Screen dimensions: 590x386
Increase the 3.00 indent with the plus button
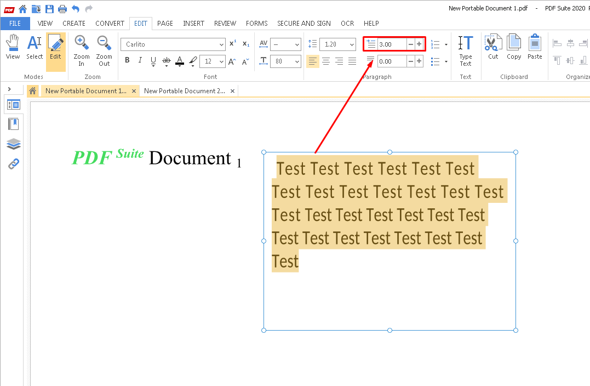(419, 44)
